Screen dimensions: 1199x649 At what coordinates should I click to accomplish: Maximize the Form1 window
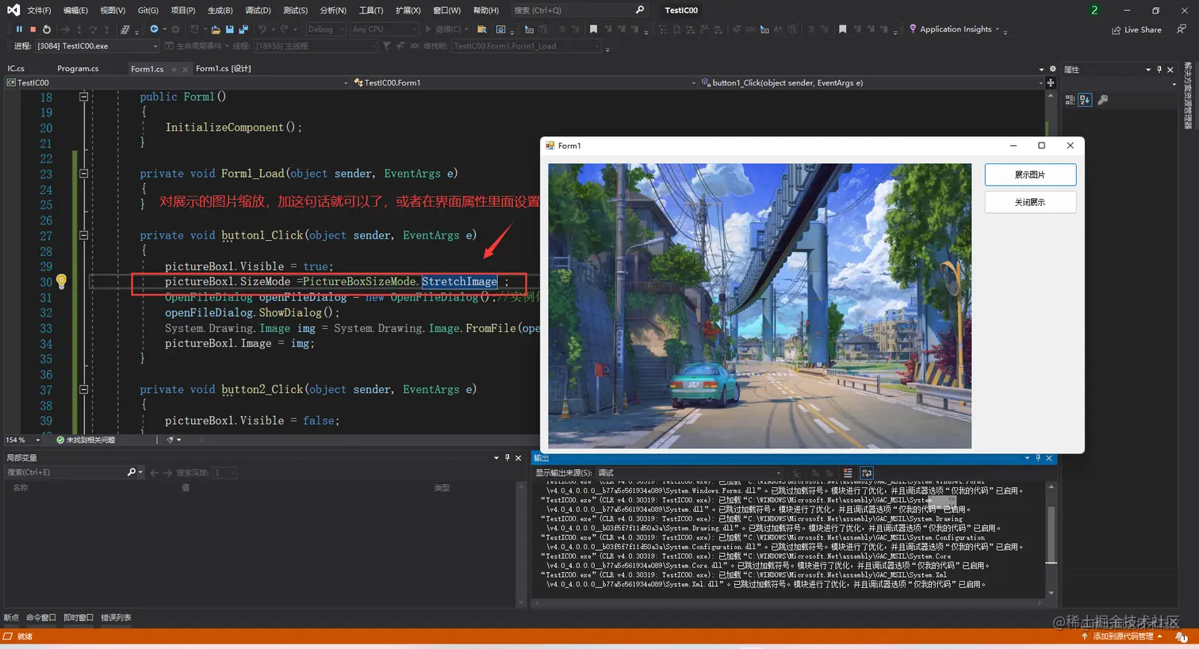(1041, 146)
